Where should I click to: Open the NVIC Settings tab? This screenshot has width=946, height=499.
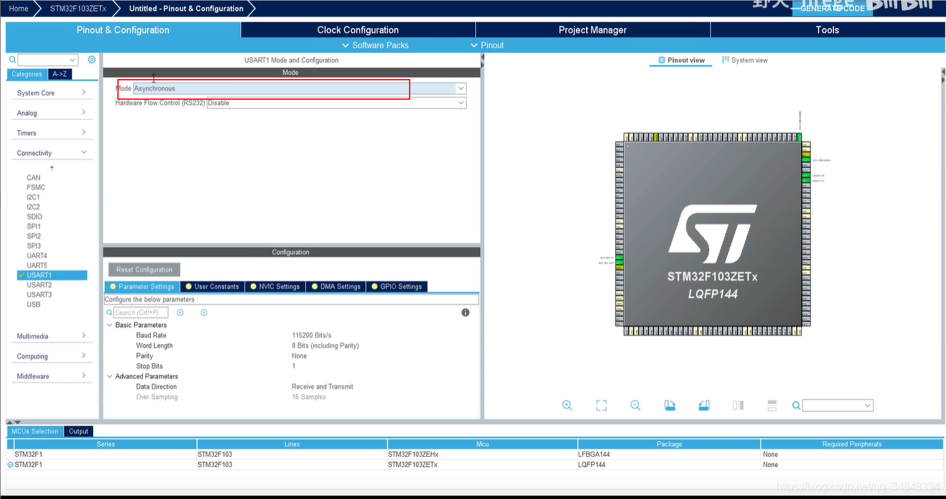[275, 287]
